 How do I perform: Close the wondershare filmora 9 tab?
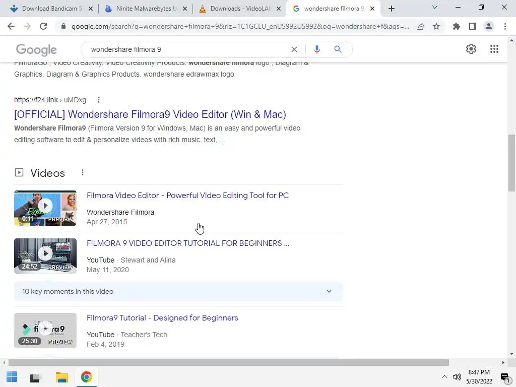(372, 9)
